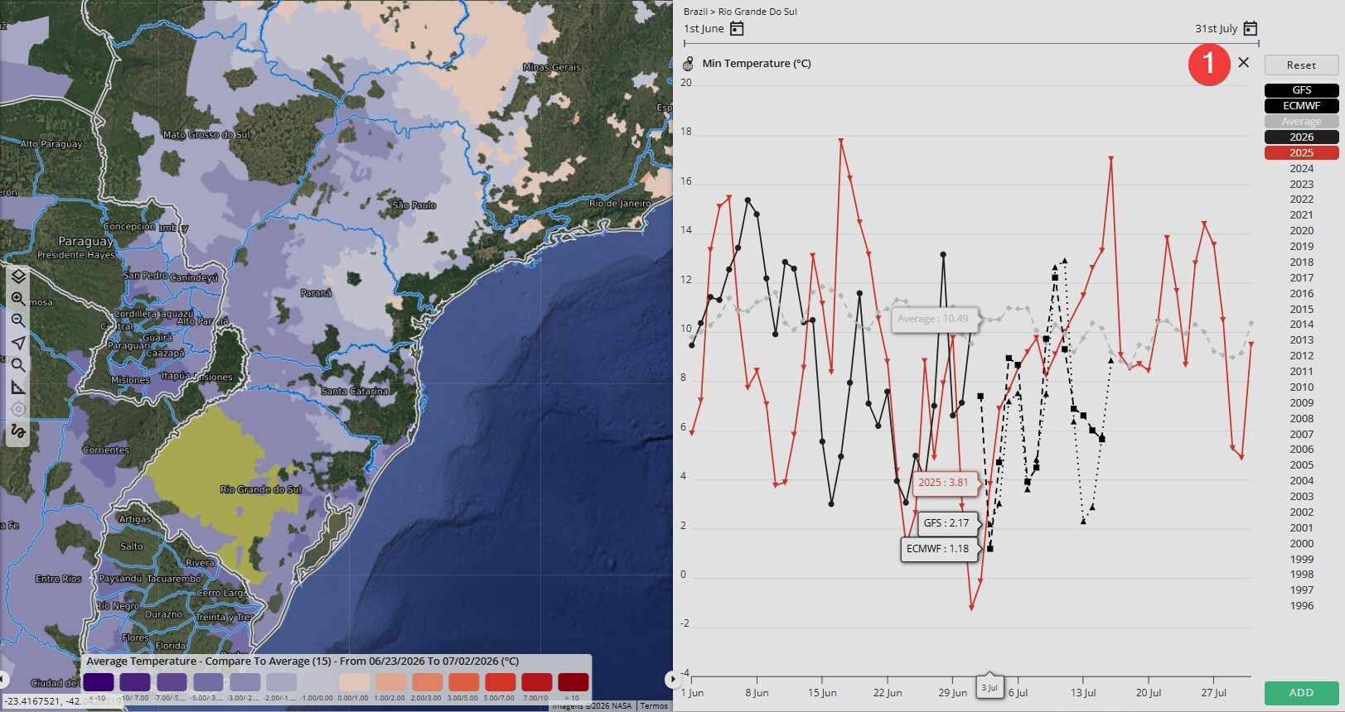The height and width of the screenshot is (712, 1345).
Task: Toggle the GFS forecast series
Action: (x=1301, y=90)
